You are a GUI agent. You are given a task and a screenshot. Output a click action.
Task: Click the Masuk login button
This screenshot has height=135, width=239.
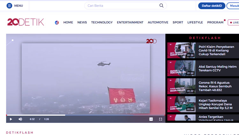click(x=233, y=6)
